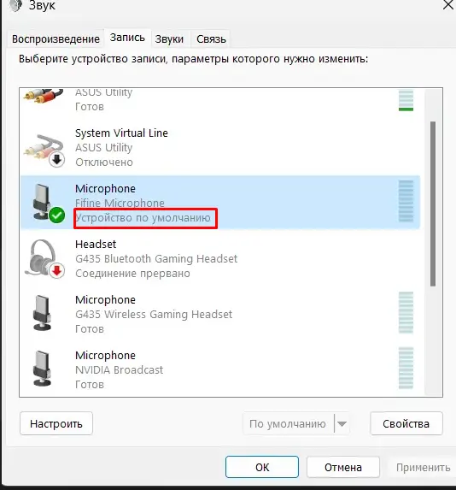Click the G435 Wireless Gaming Headset microphone icon
Screen dimensions: 456x490
coord(42,313)
